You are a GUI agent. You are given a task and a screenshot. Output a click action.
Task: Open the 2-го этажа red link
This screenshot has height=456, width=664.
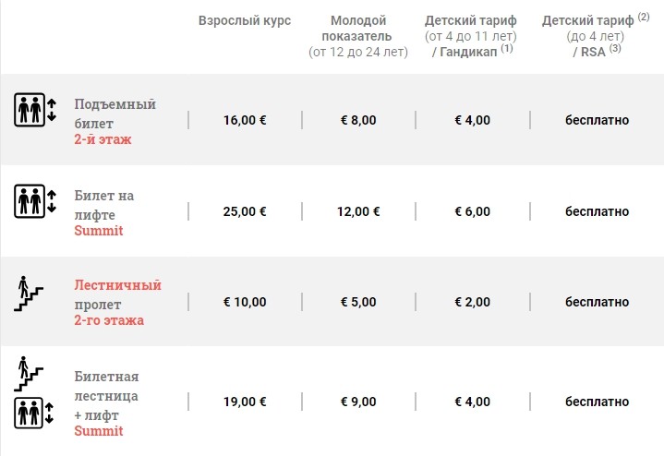click(x=109, y=320)
